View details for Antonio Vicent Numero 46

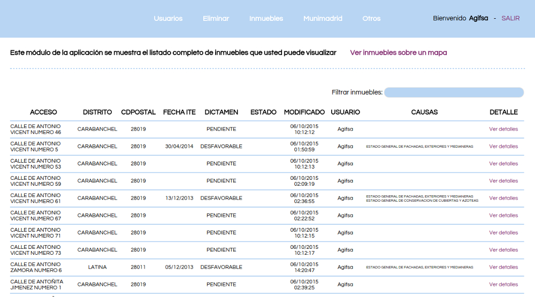(503, 129)
